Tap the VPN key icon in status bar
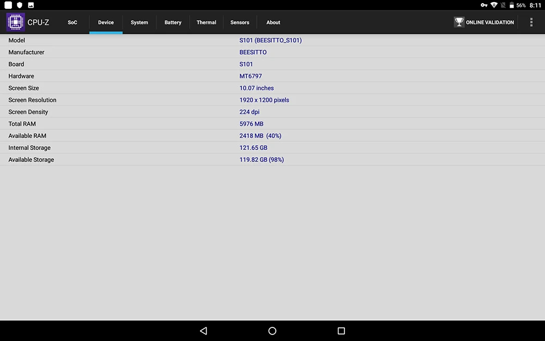Screen dimensions: 545x341 (x=484, y=5)
